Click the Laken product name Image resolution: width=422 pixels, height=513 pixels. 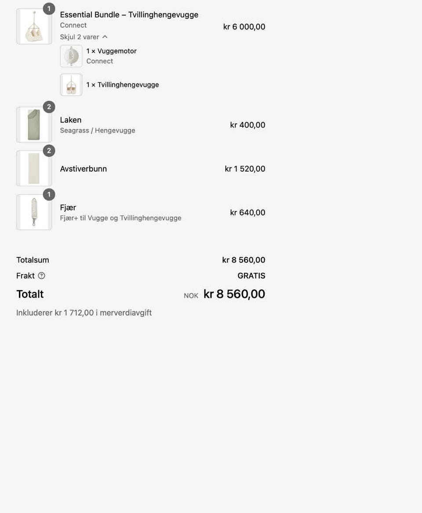click(x=71, y=120)
